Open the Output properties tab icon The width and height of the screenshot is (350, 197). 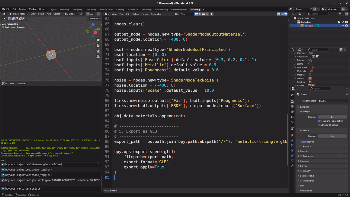pos(292,107)
